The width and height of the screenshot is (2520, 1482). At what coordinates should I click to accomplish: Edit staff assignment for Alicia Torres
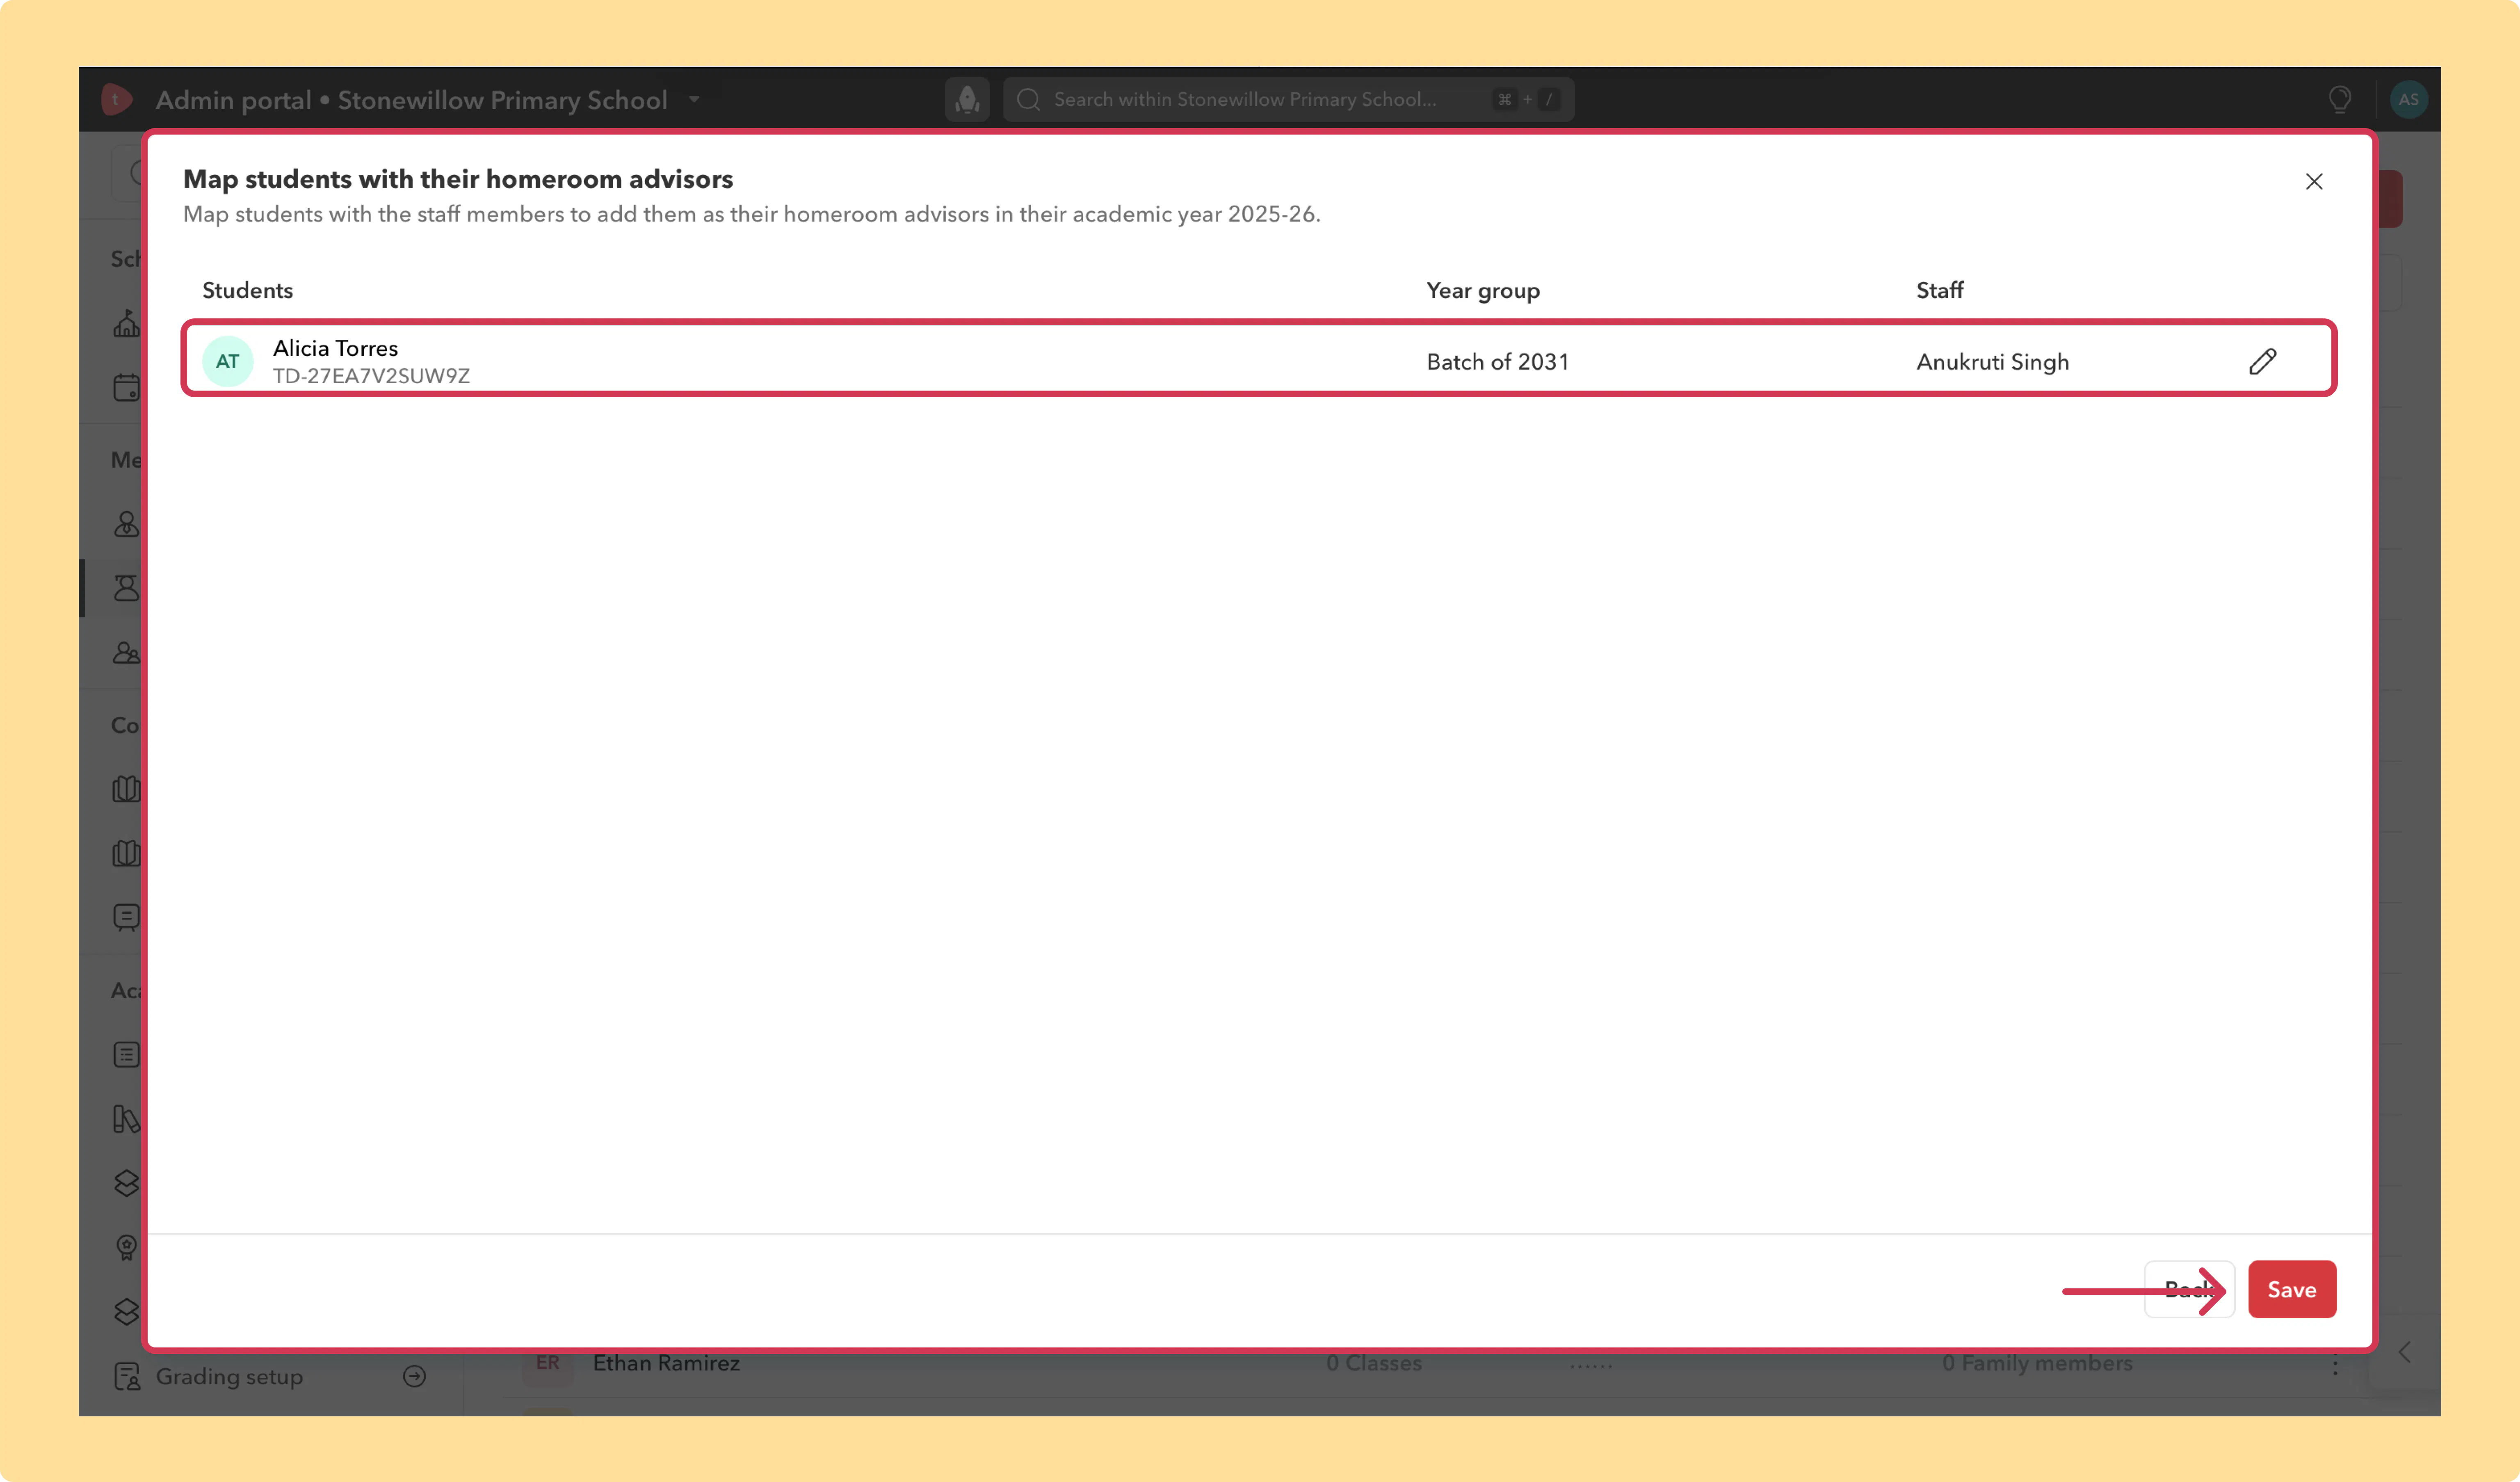tap(2262, 361)
